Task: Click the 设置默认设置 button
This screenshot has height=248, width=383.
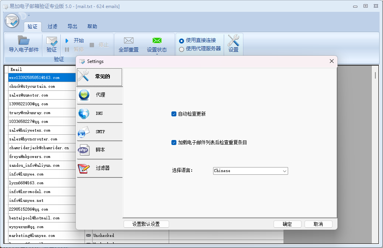Action: click(146, 224)
